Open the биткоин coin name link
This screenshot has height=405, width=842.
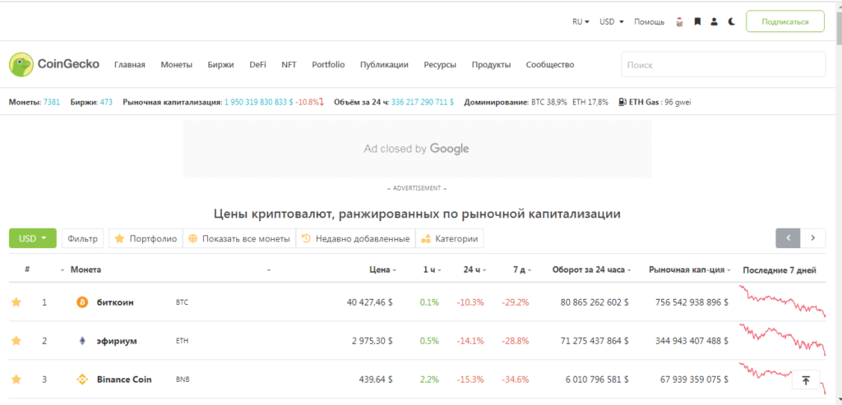(115, 302)
